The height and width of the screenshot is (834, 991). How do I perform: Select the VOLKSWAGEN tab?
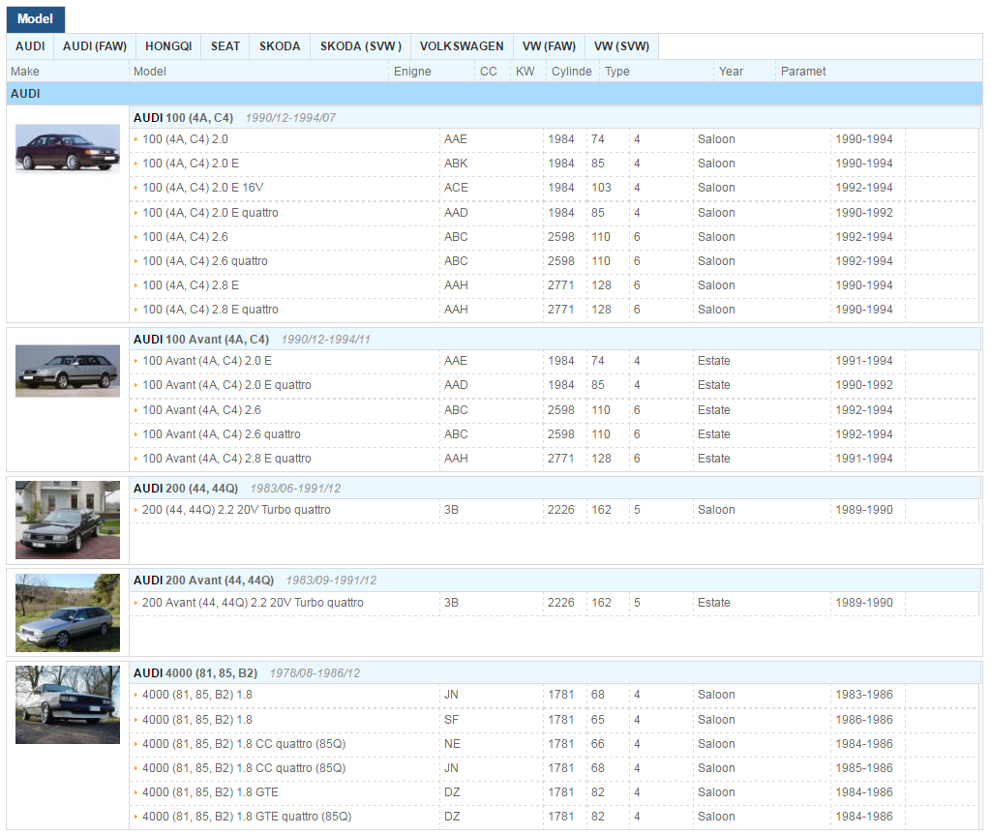[x=462, y=46]
